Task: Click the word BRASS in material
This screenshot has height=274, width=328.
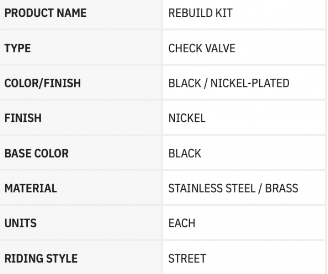Action: pos(282,188)
